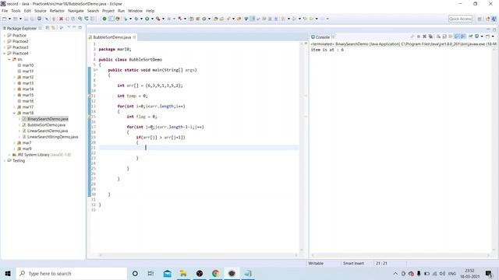Select LinearSearchStringDemo.java in Package Explorer
The height and width of the screenshot is (280, 499).
52,137
